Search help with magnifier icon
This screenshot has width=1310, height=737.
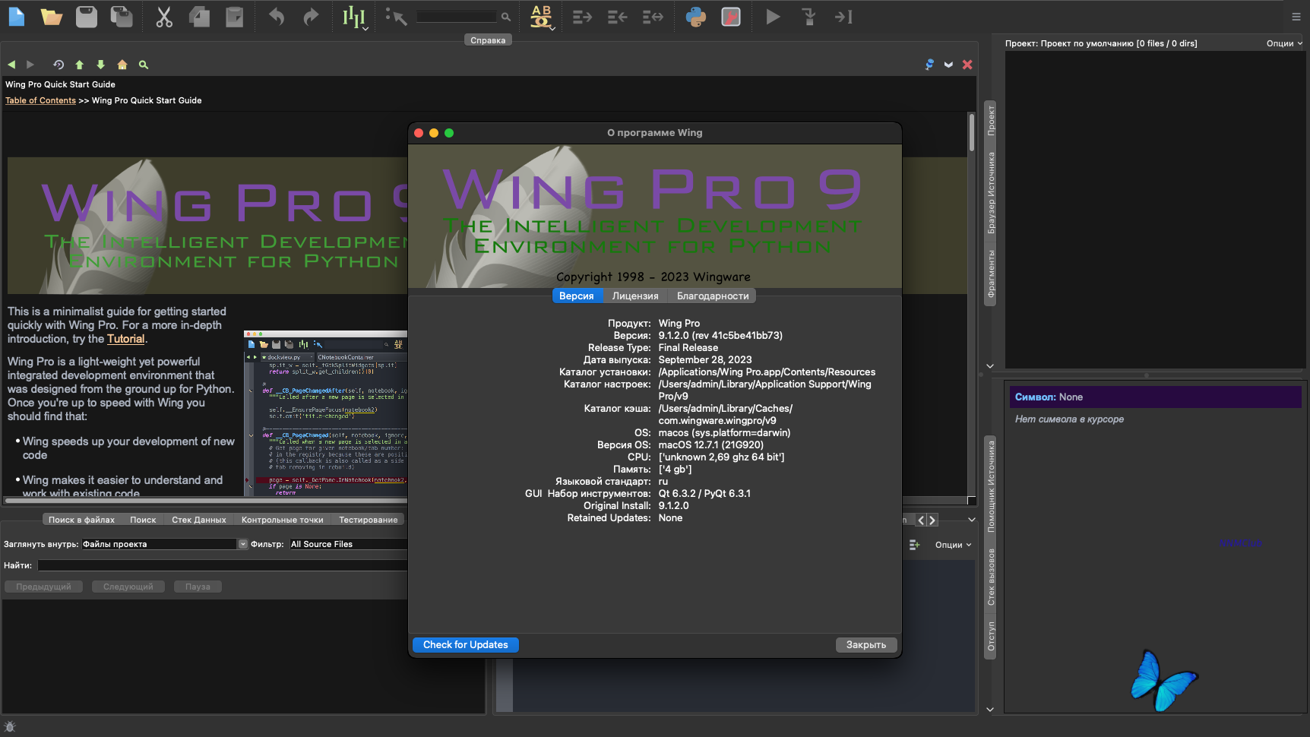click(x=144, y=65)
